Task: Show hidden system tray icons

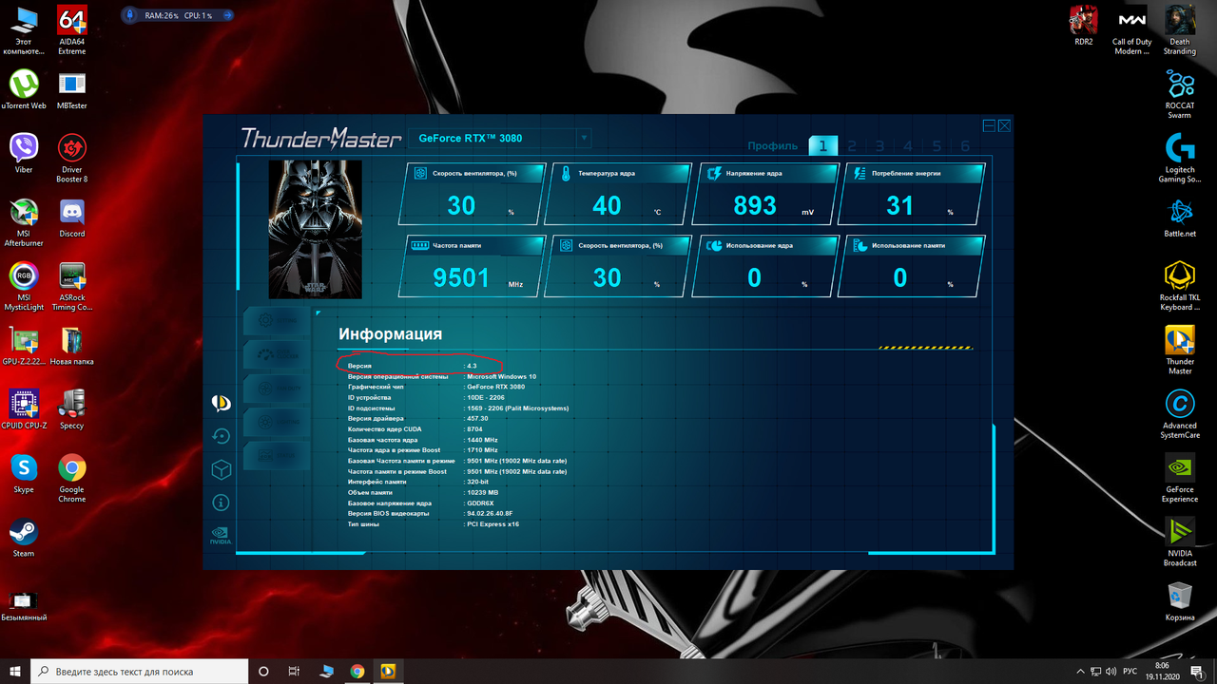Action: coord(1079,671)
